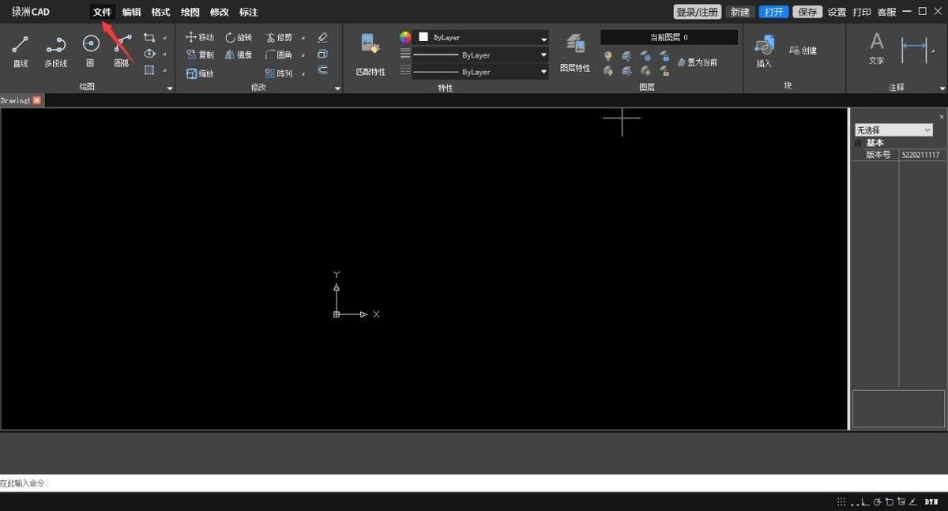Open the 标注 menu
Screen dimensions: 948x511
(x=248, y=12)
